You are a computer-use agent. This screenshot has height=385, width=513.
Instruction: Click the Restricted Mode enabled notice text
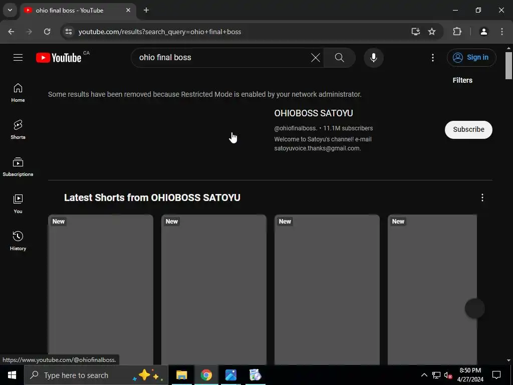click(205, 94)
